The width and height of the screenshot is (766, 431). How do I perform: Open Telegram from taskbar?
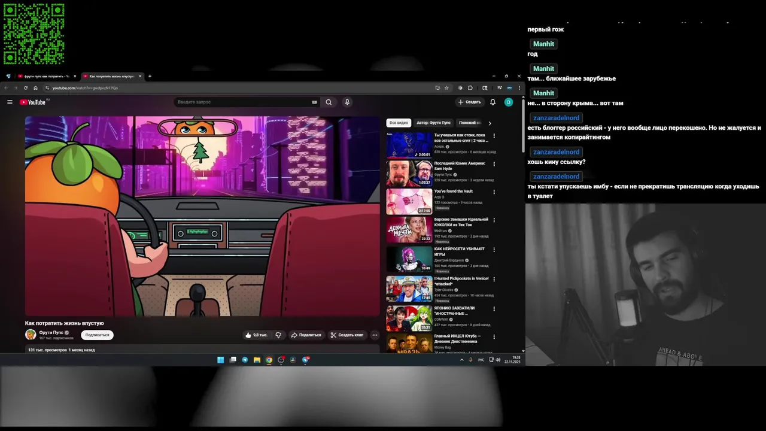pyautogui.click(x=245, y=360)
